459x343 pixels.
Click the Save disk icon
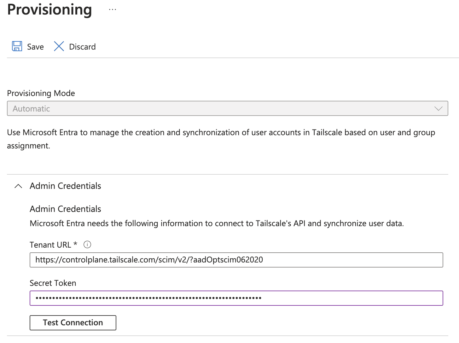[17, 46]
